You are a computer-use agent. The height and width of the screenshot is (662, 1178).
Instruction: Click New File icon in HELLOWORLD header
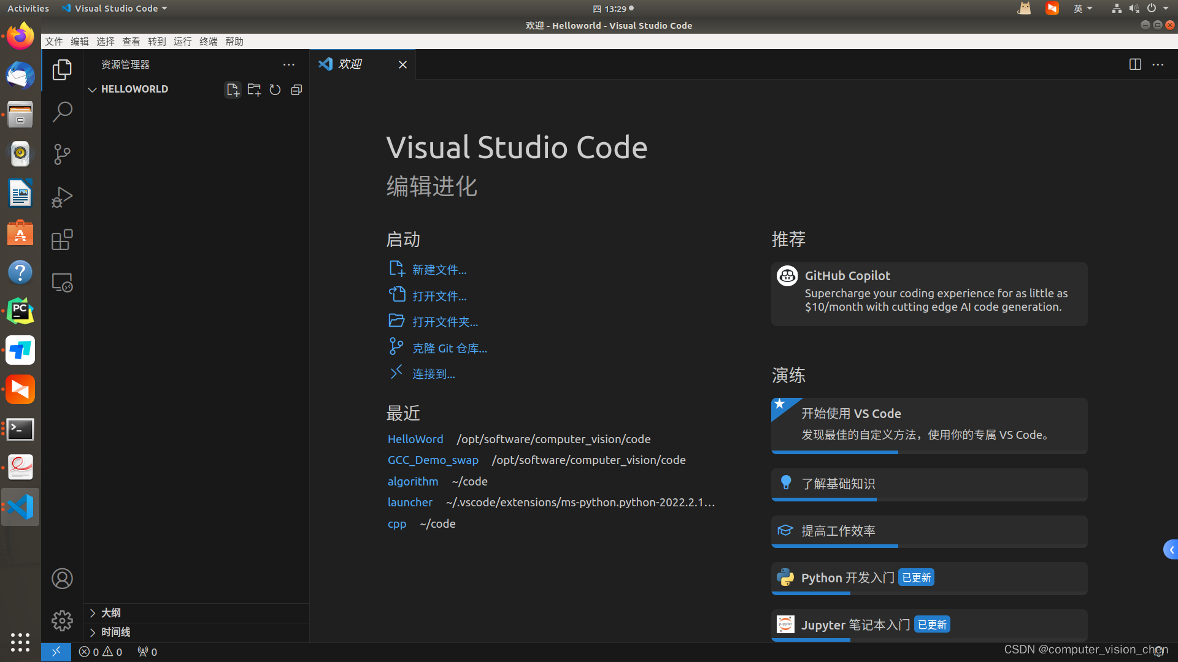pos(233,89)
